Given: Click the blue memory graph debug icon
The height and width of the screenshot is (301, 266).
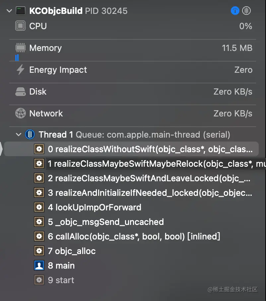Looking at the screenshot, I should point(235,11).
